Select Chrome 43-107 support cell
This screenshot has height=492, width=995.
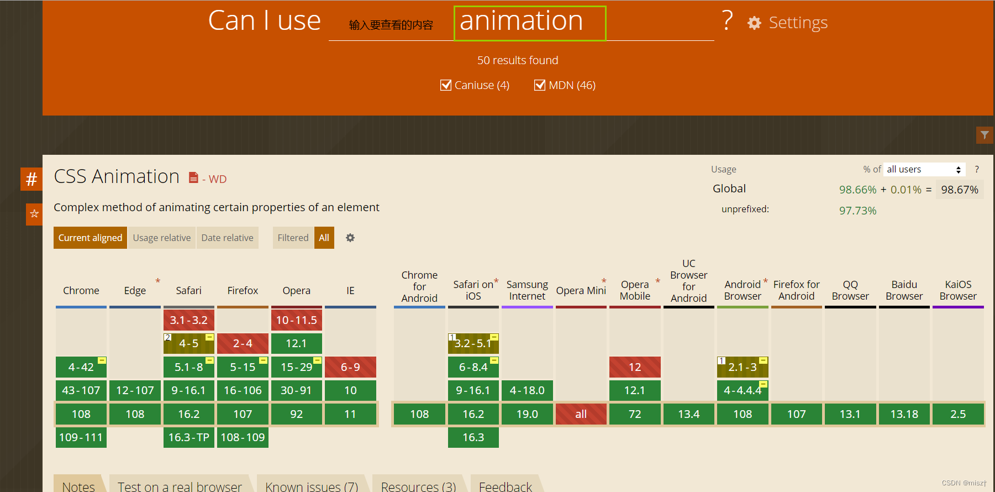coord(81,390)
